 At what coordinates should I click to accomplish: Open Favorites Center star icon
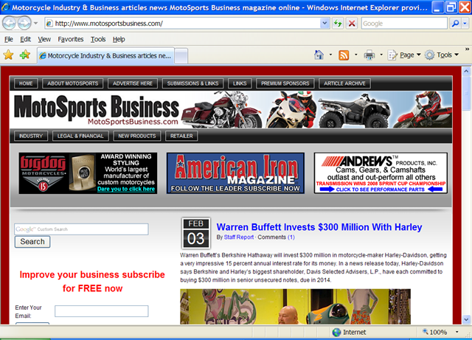click(9, 55)
